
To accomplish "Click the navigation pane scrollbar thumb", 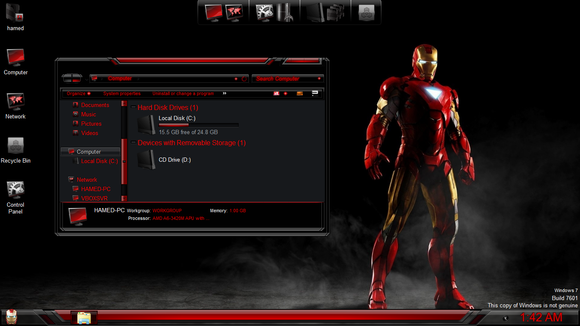I will (124, 161).
